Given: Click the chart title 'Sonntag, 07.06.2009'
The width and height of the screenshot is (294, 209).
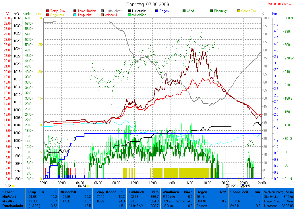Looking at the screenshot, I should click(148, 4).
